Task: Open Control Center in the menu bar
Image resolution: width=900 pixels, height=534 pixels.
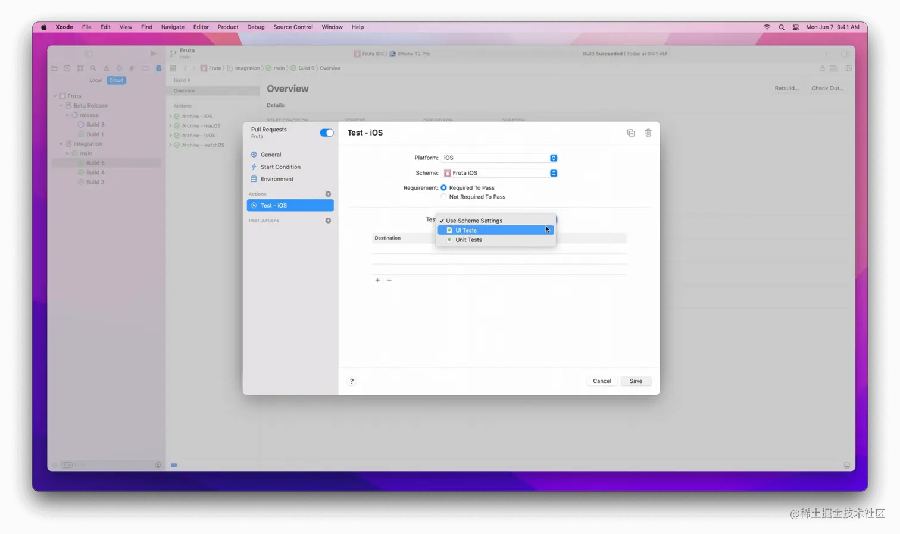Action: pos(796,27)
